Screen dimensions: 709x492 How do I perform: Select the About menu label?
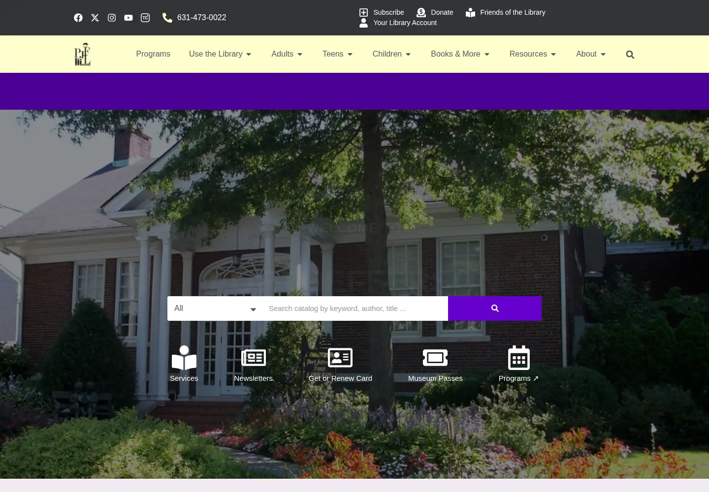(586, 54)
